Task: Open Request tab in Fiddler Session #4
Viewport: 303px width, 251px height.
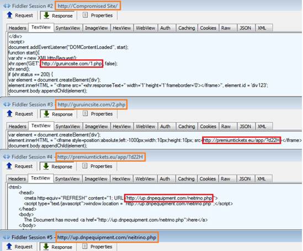Action: click(x=19, y=166)
